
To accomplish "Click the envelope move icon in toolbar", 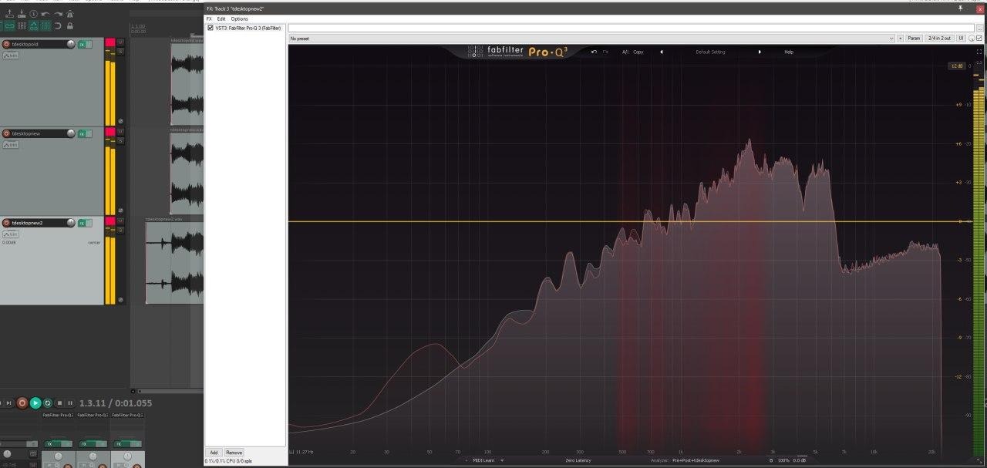I will (33, 26).
